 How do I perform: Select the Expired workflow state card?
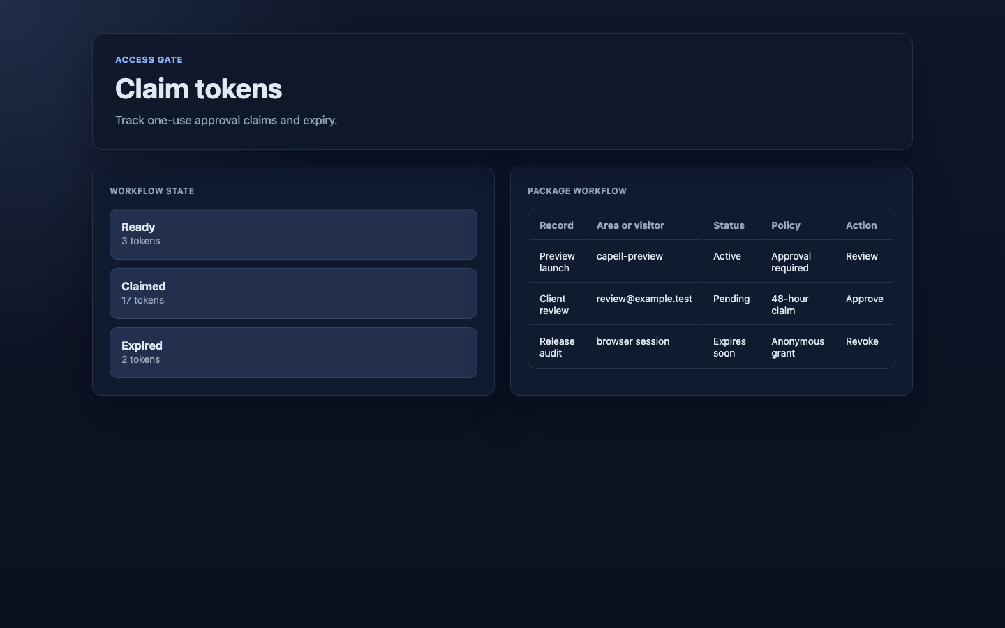[293, 352]
